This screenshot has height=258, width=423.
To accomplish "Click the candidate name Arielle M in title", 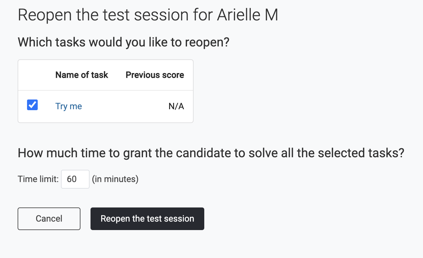I will 248,15.
